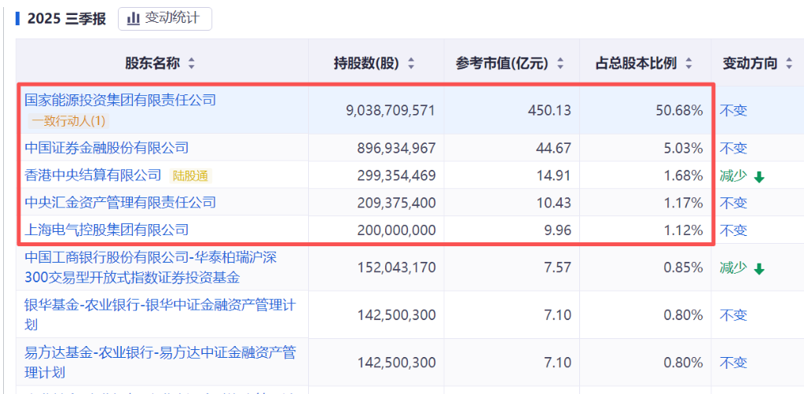Open 上海电气控股集团有限公司 link

pyautogui.click(x=107, y=230)
